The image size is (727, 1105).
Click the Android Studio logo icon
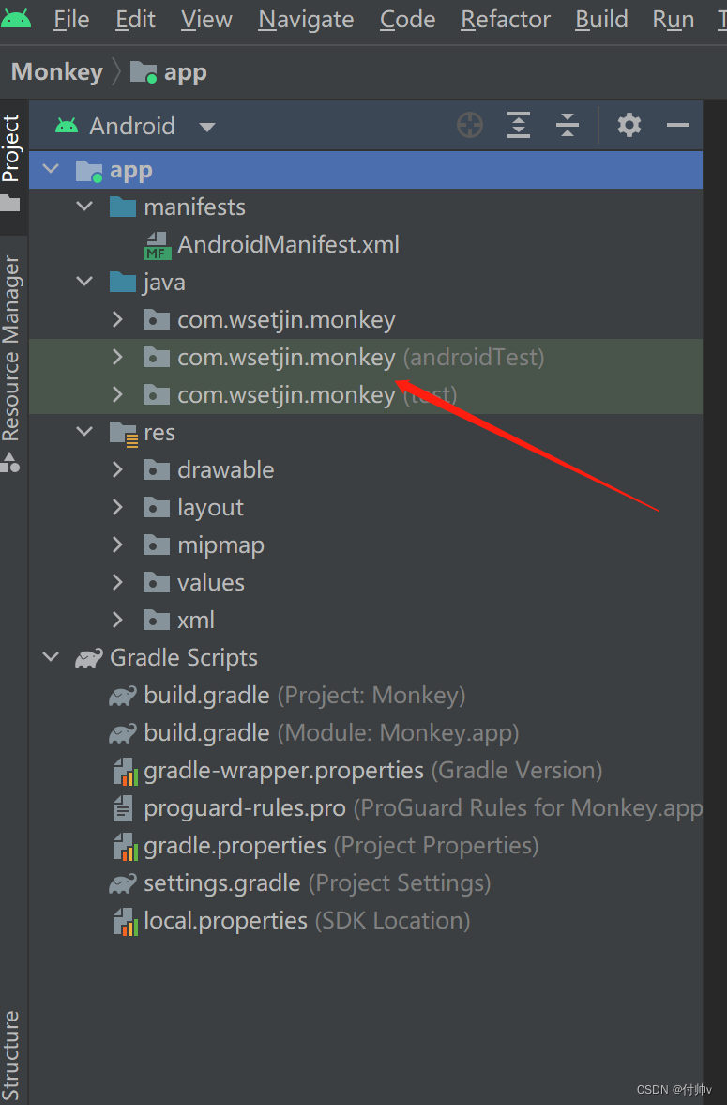(16, 19)
